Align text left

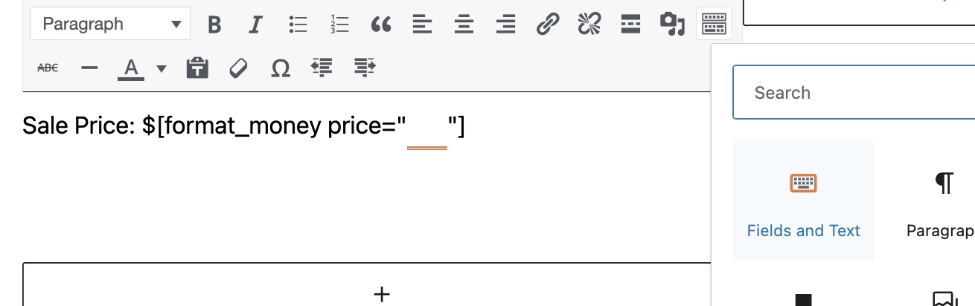(423, 25)
